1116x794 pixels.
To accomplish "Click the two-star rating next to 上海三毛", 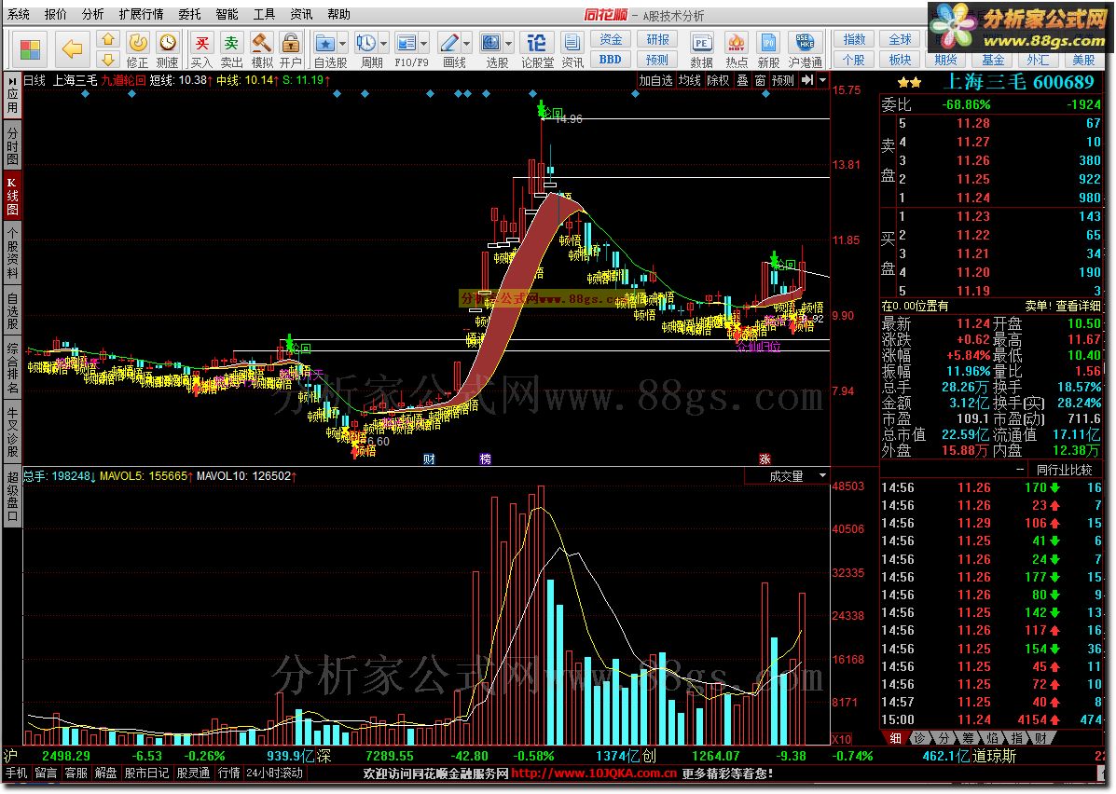I will point(910,83).
